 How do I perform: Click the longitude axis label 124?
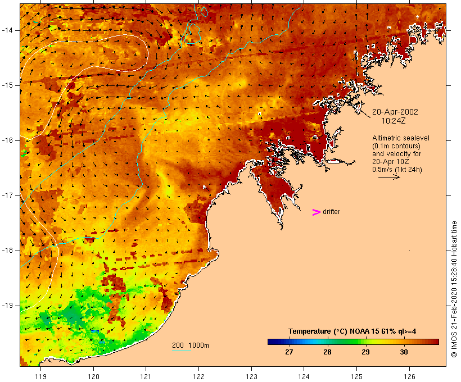[304, 376]
